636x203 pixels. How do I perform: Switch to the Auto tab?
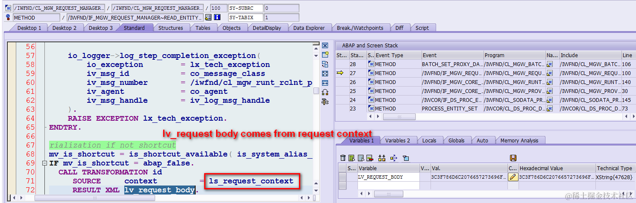(x=482, y=140)
